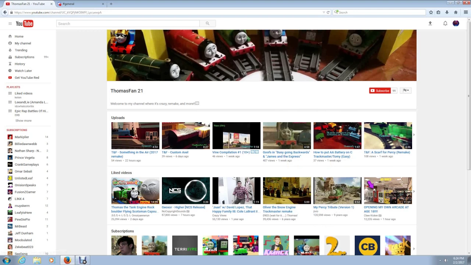The height and width of the screenshot is (265, 471).
Task: Open Trending in the sidebar
Action: click(x=21, y=50)
